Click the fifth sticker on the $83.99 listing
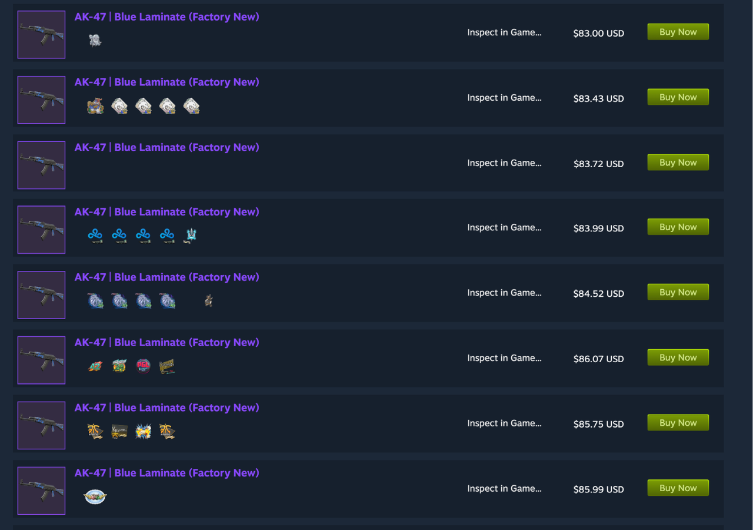753x530 pixels. (x=191, y=235)
